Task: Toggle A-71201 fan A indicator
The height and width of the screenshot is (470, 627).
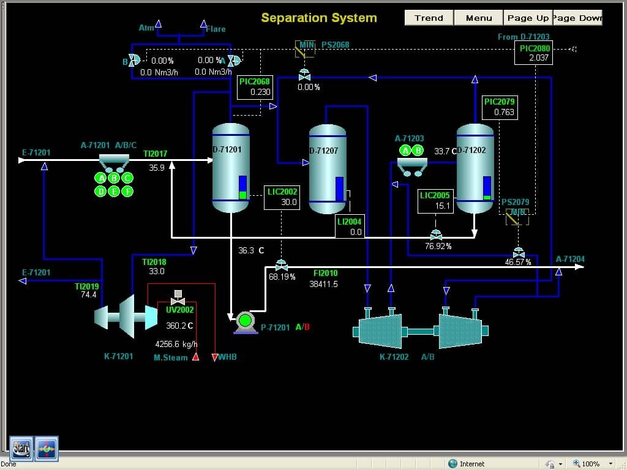Action: click(x=101, y=178)
